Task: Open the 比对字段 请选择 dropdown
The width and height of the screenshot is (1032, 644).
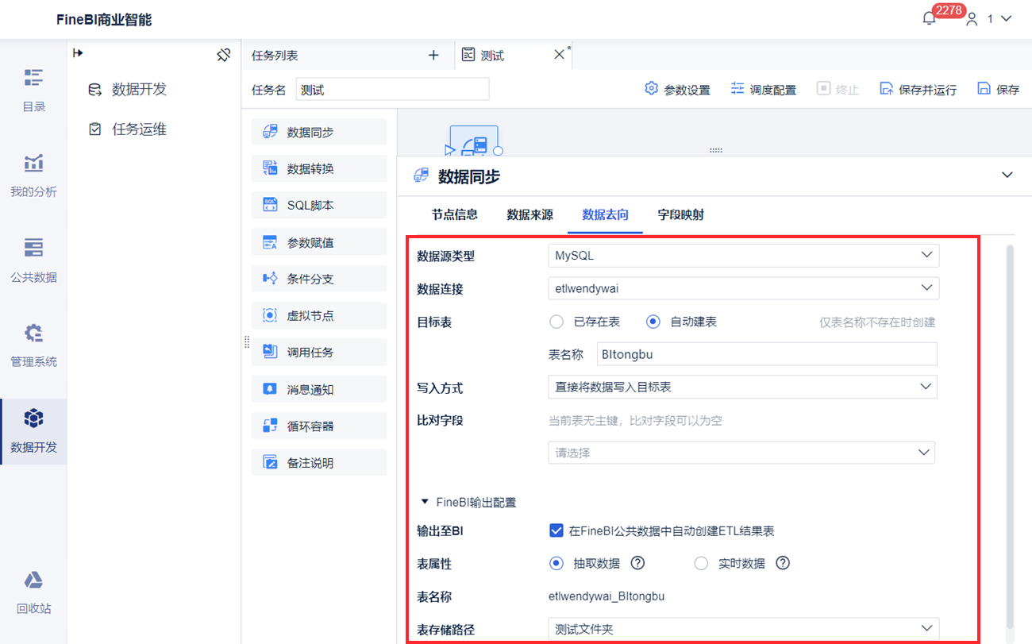Action: [741, 452]
